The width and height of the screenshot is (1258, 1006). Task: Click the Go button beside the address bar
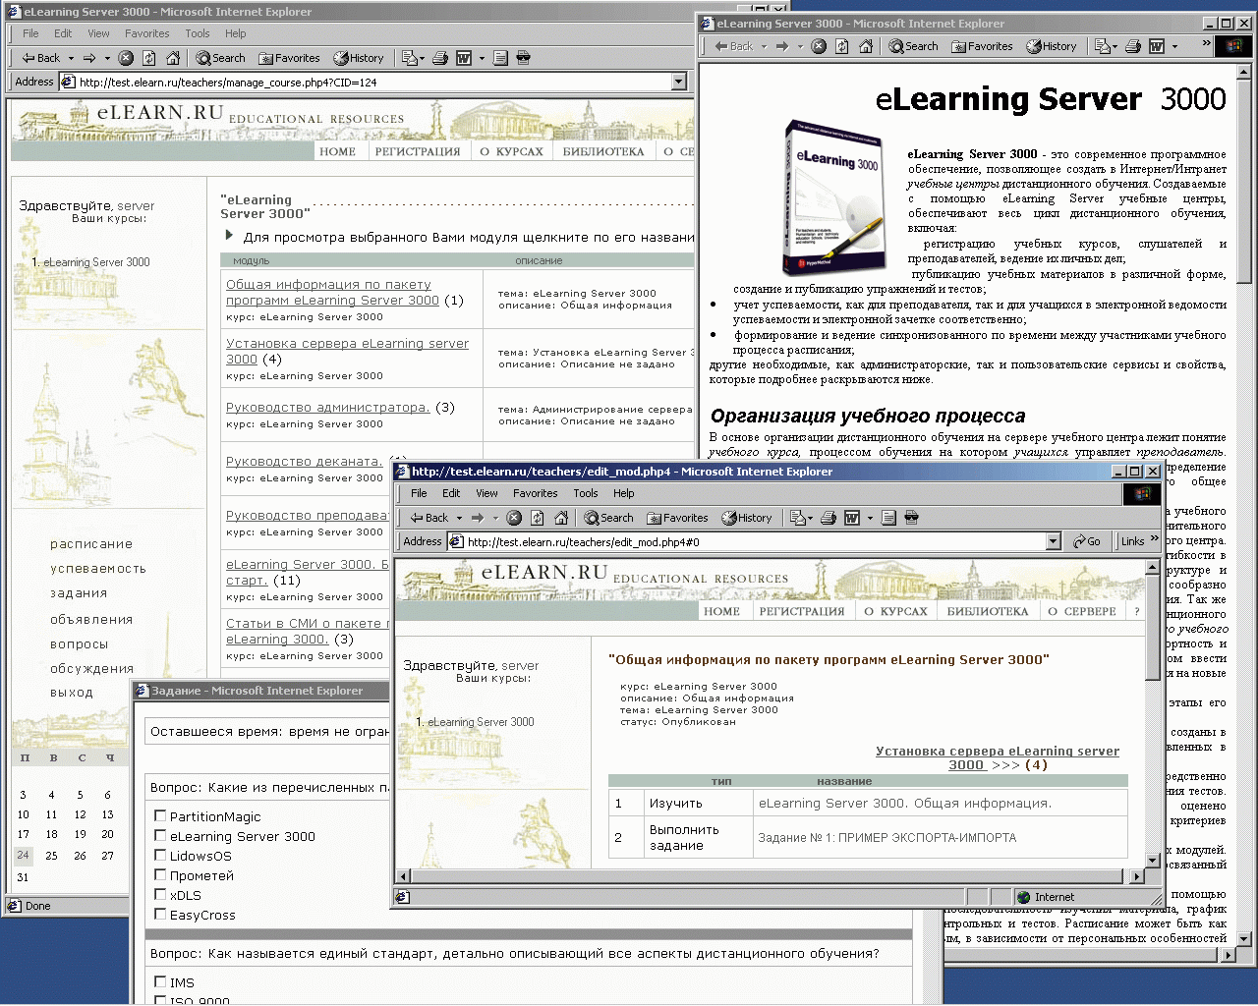click(1087, 541)
